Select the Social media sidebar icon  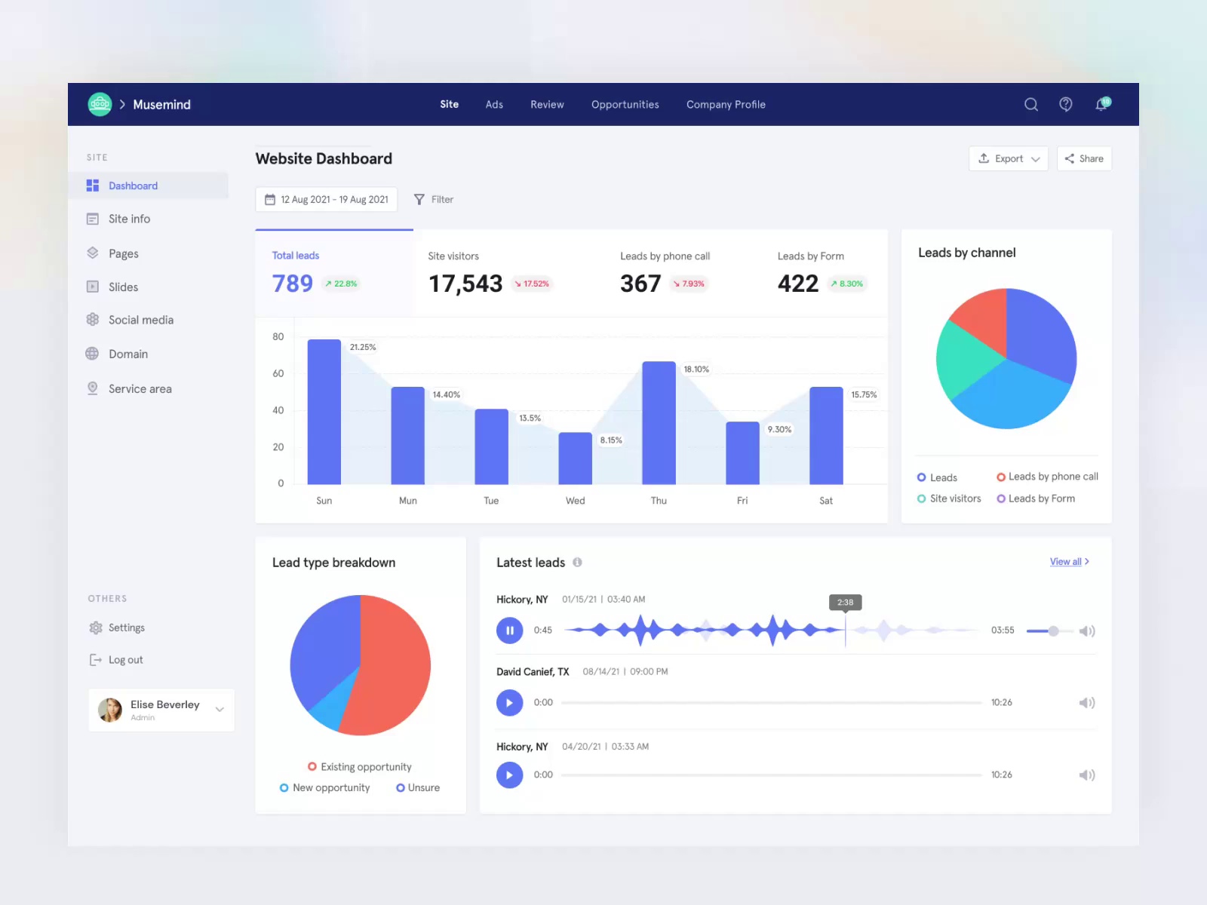[93, 320]
